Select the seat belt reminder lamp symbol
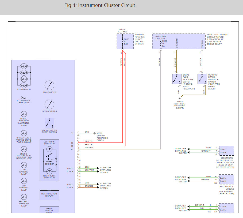The image size is (243, 218). (24, 197)
